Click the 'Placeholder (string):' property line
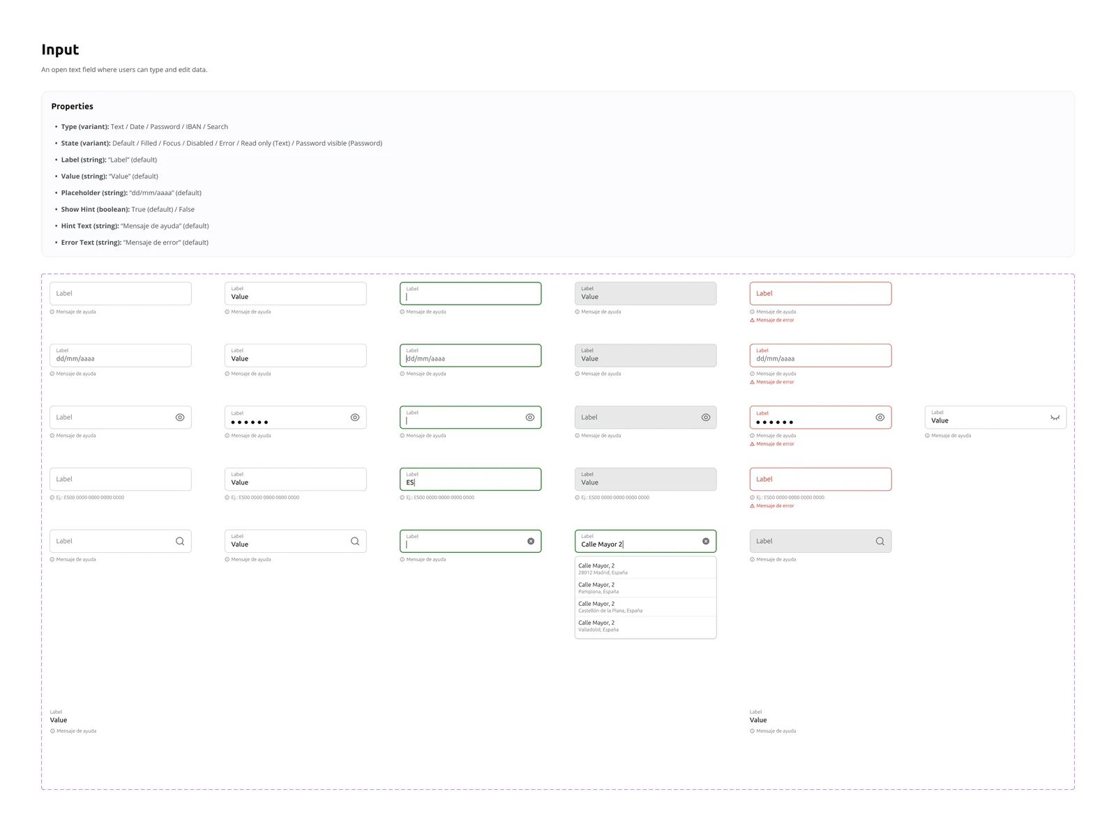 (x=131, y=193)
